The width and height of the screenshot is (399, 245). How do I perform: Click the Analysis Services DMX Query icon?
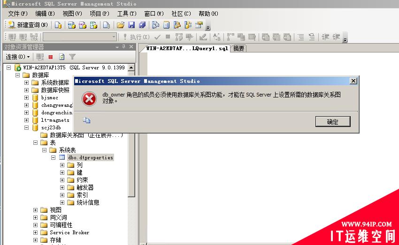click(x=83, y=25)
